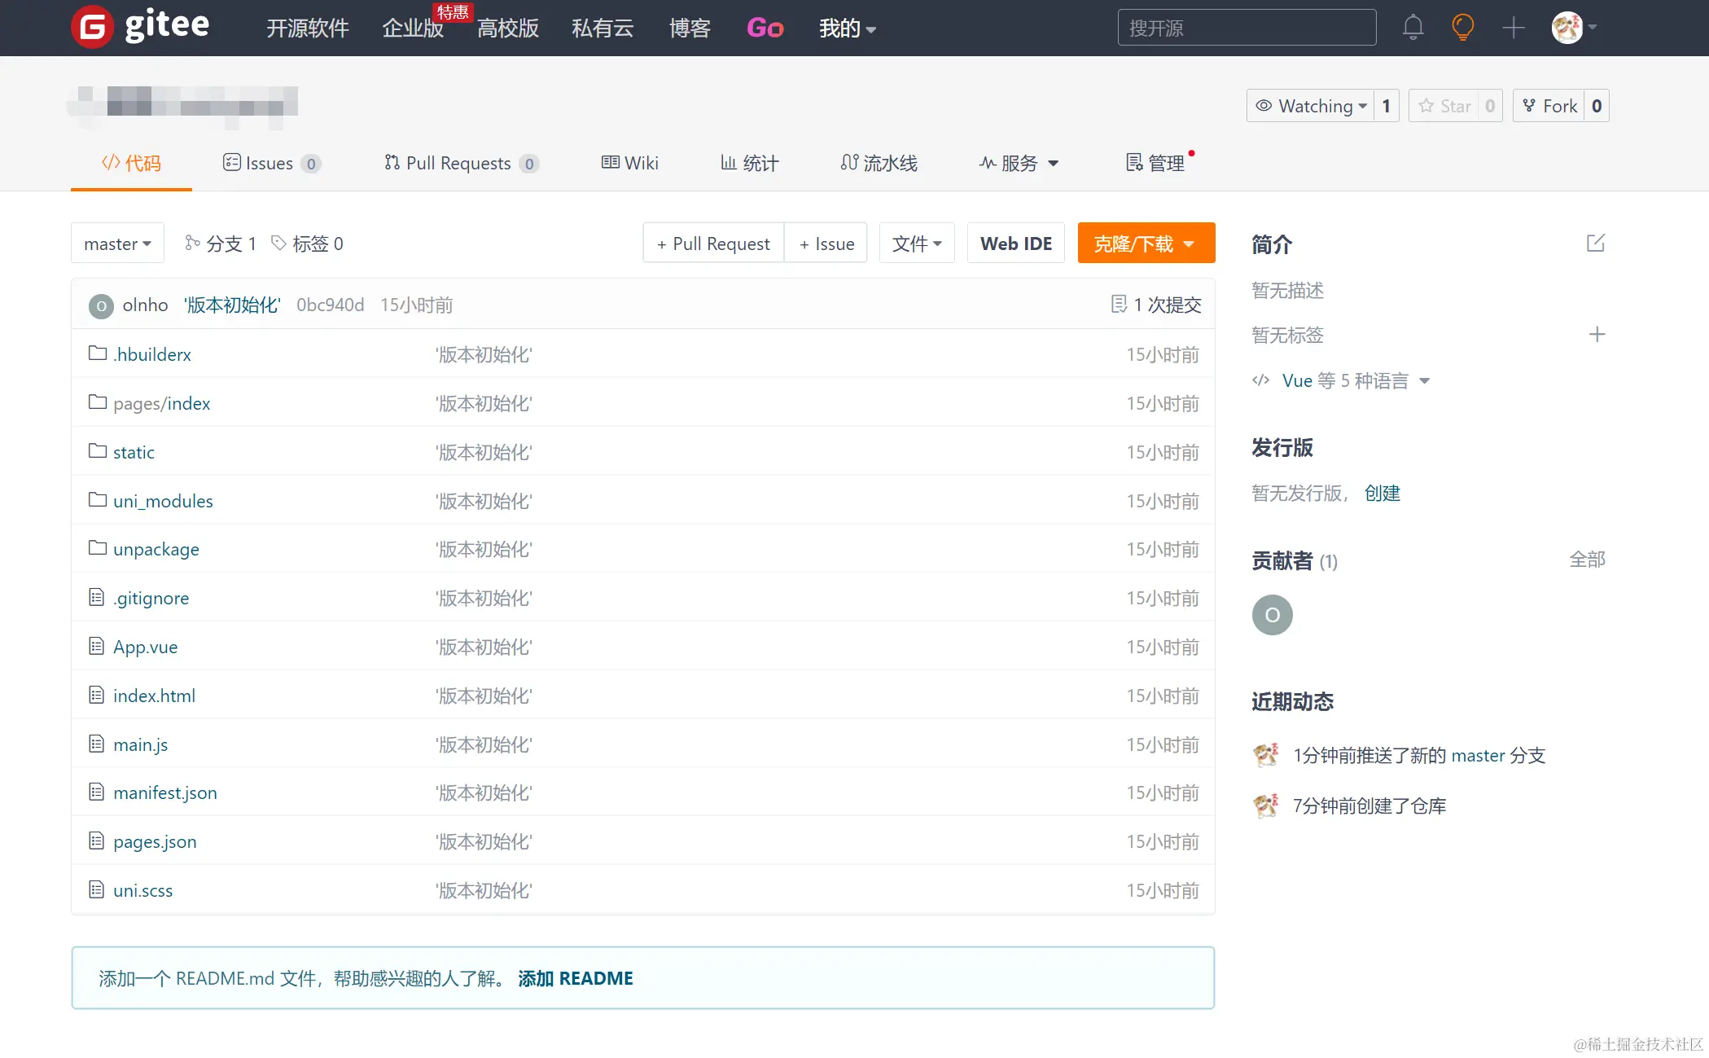This screenshot has height=1058, width=1709.
Task: Click the 添加 README link
Action: [x=575, y=978]
